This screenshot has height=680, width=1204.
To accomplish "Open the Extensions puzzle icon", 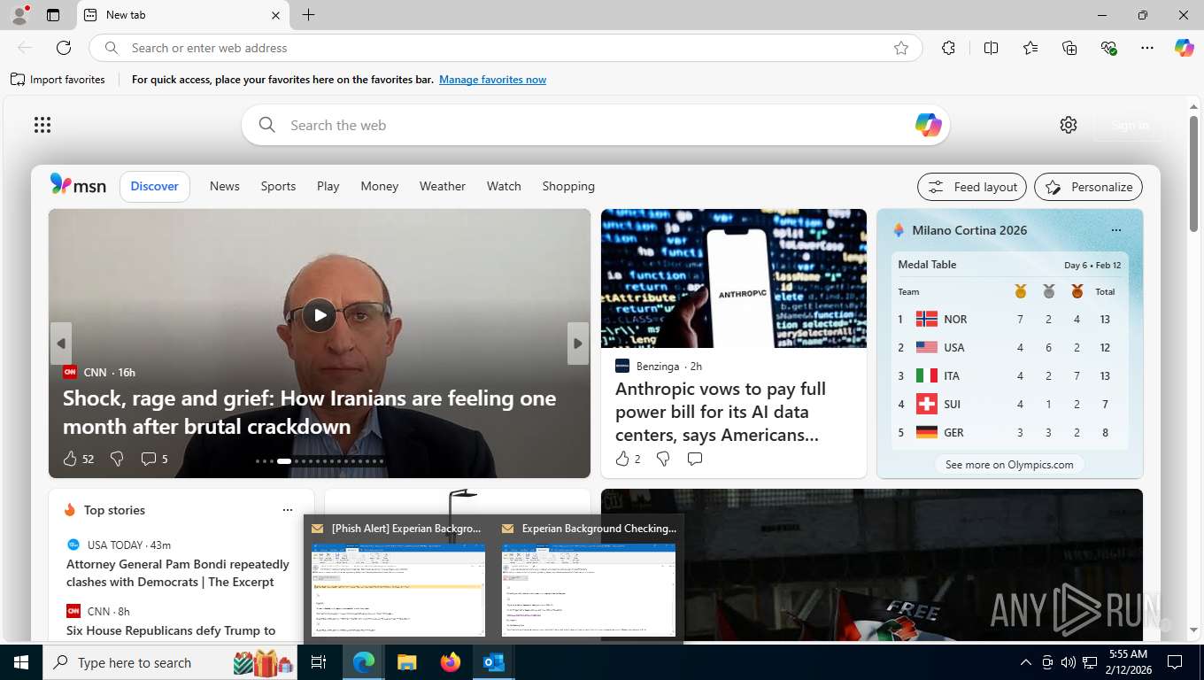I will (948, 48).
